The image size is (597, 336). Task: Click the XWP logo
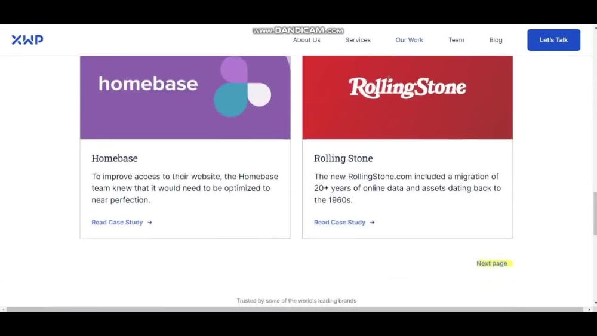(27, 39)
